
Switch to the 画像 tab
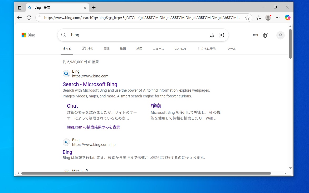(107, 49)
